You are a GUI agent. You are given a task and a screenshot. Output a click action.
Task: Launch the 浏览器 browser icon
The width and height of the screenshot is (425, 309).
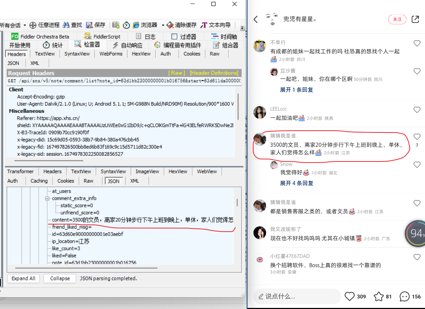pos(135,25)
